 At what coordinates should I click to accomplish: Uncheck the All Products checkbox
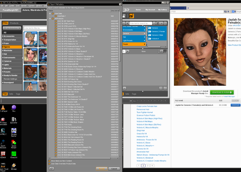[x=53, y=18]
